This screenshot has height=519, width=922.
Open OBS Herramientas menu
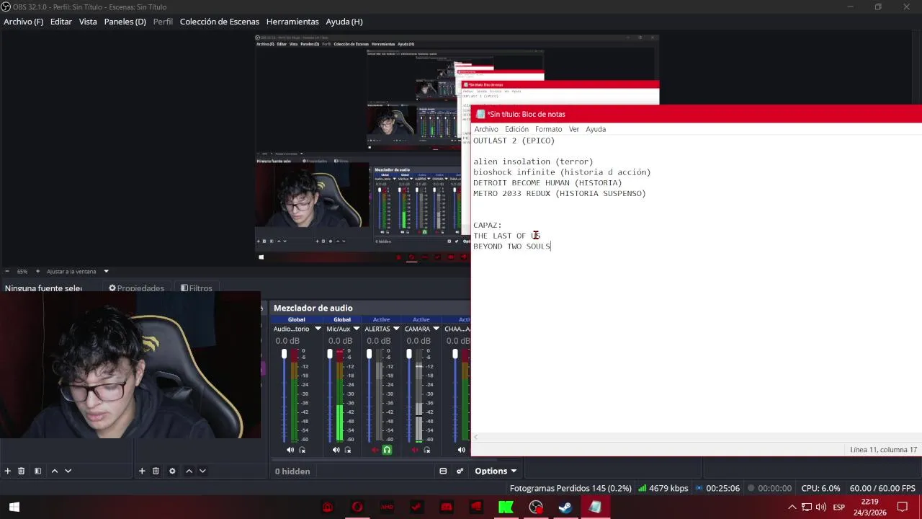[292, 22]
